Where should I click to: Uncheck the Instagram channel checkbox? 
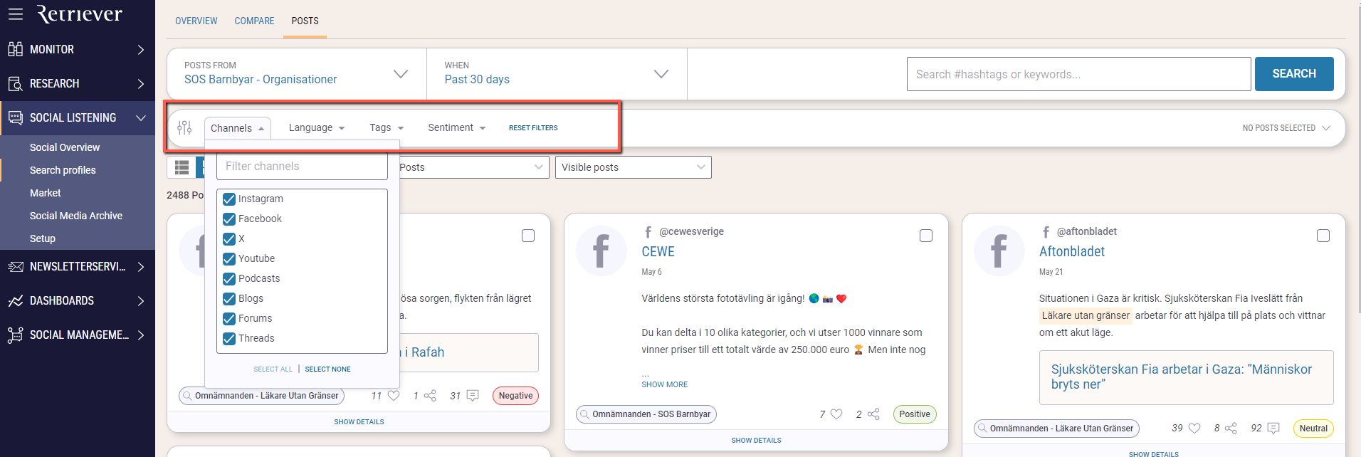click(x=229, y=199)
